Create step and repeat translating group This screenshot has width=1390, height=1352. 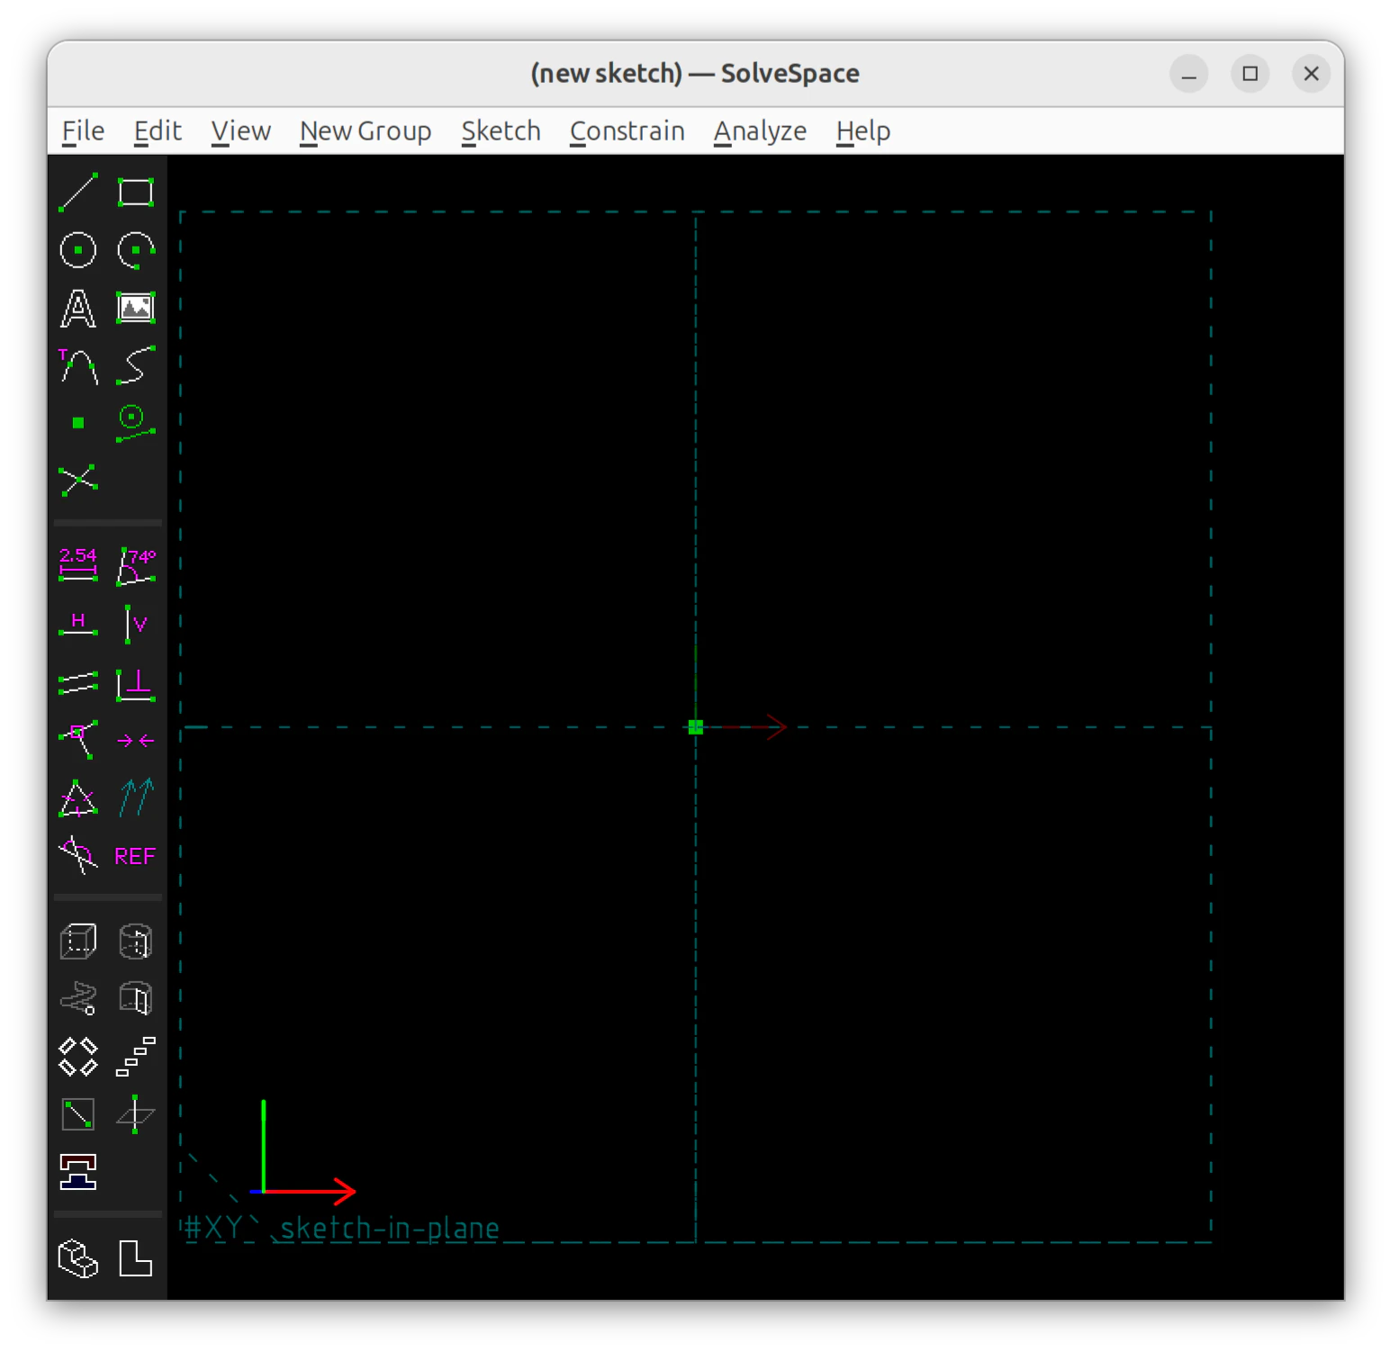coord(136,1057)
